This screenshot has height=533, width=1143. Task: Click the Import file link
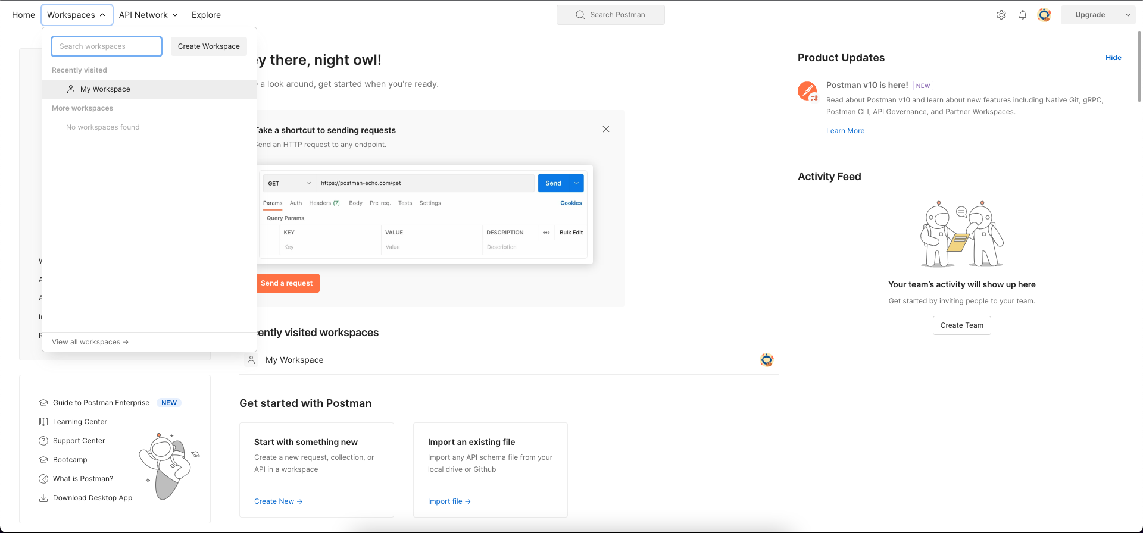[449, 501]
